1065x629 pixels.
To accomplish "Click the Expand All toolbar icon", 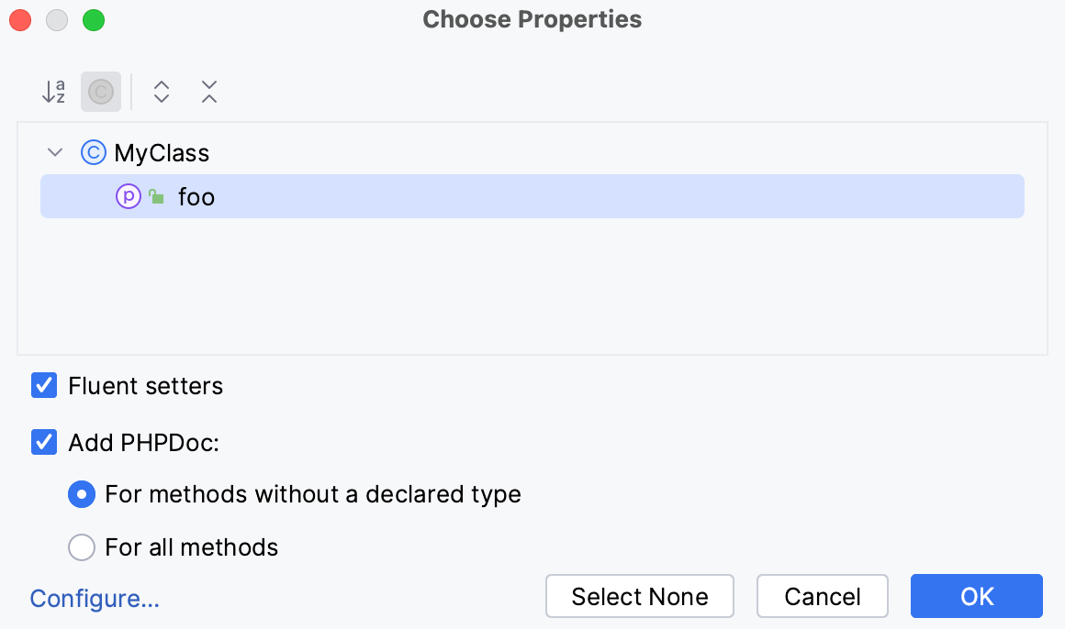I will click(161, 92).
